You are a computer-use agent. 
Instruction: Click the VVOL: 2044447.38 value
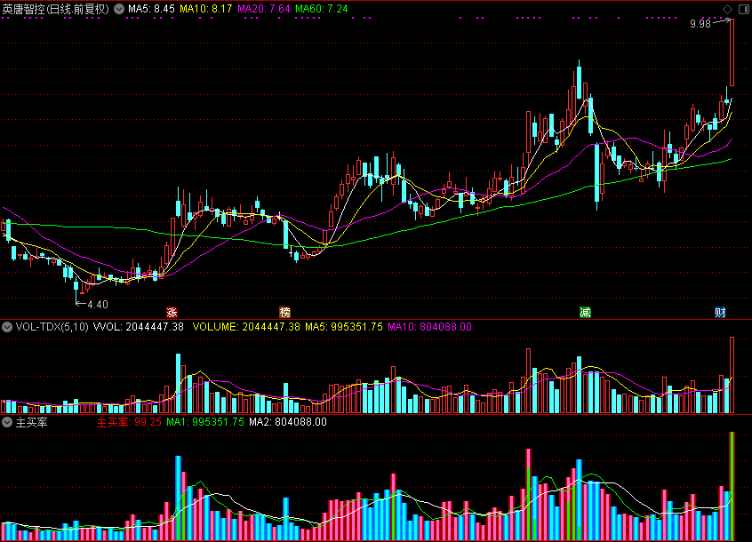(x=138, y=327)
